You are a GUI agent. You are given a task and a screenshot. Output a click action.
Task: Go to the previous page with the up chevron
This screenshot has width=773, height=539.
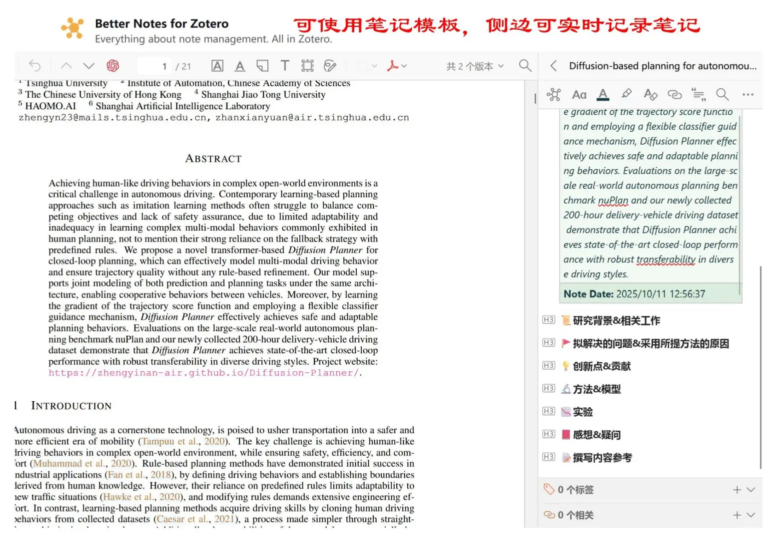(x=66, y=66)
